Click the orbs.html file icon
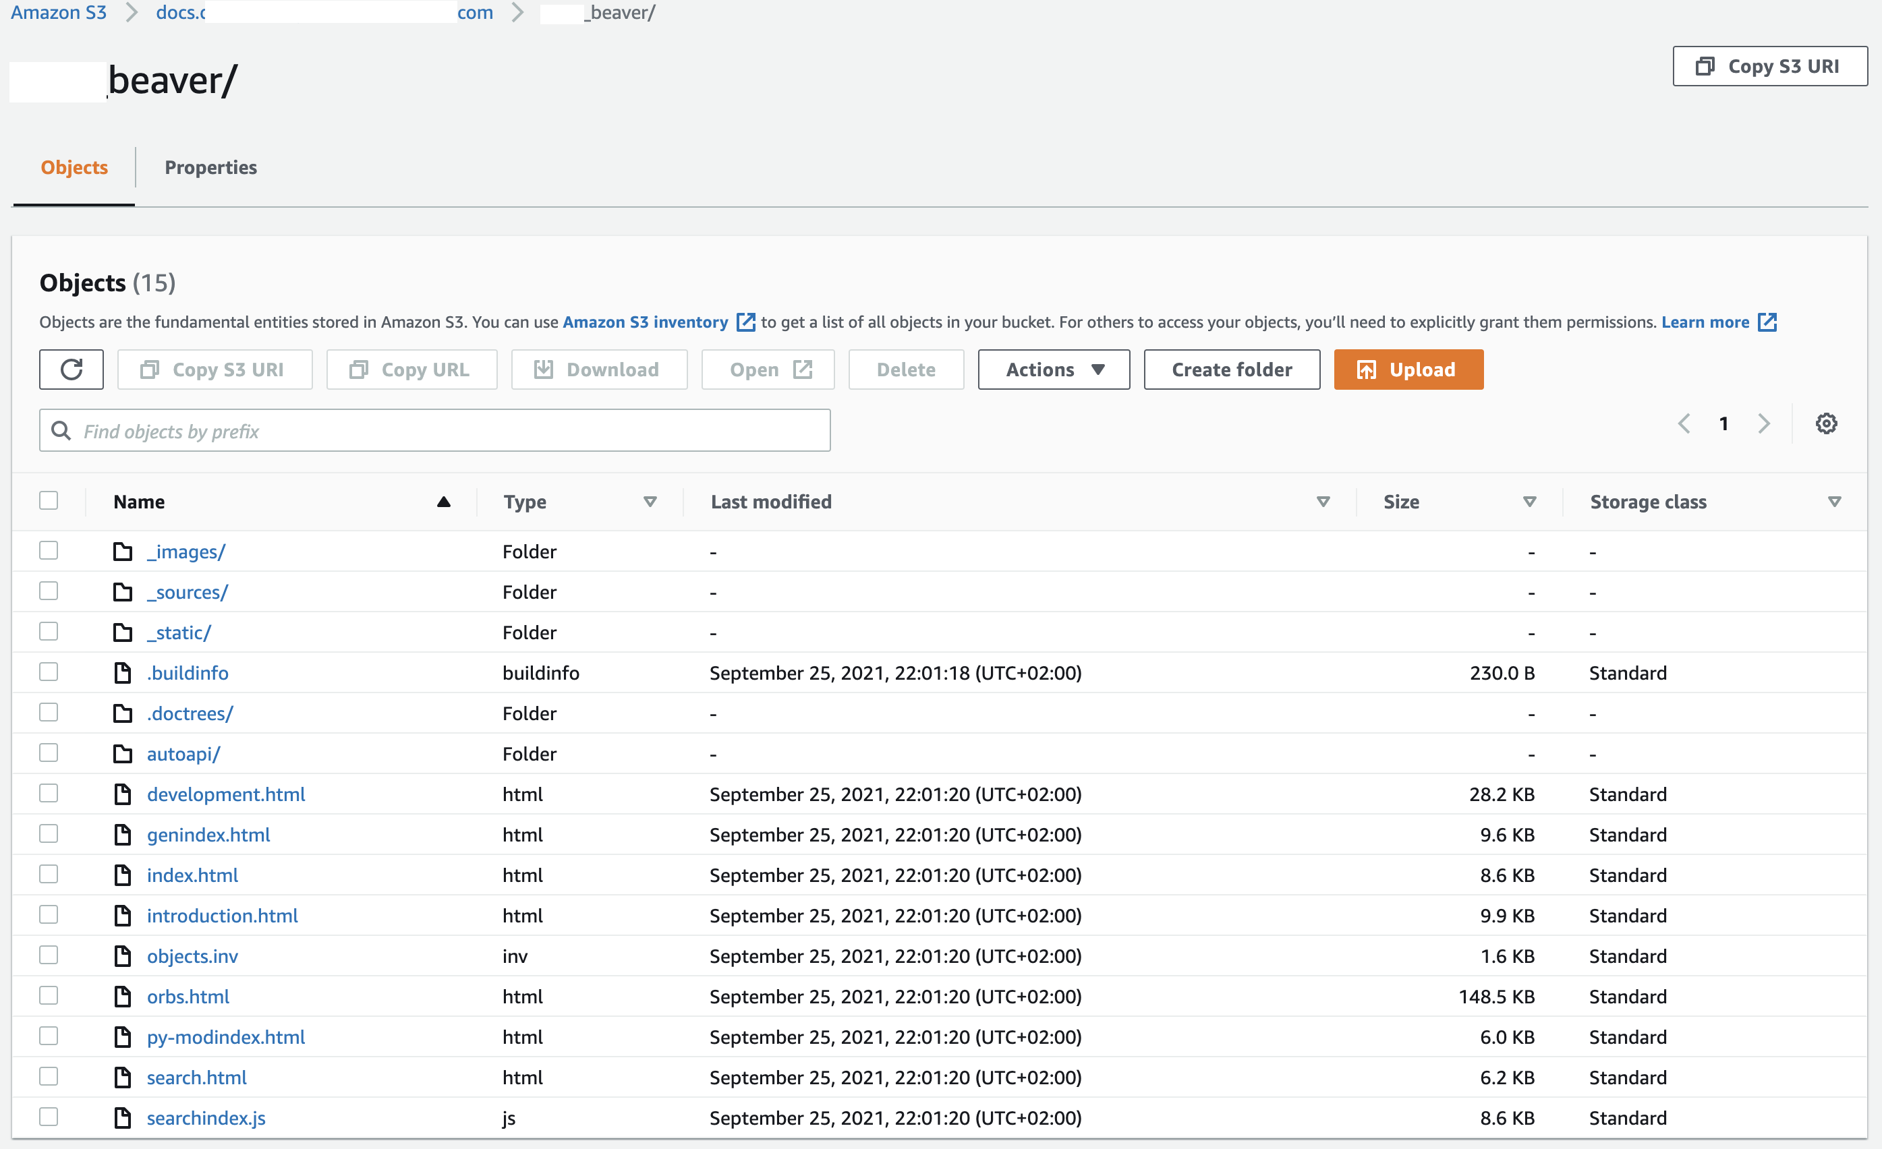1882x1149 pixels. pyautogui.click(x=122, y=997)
